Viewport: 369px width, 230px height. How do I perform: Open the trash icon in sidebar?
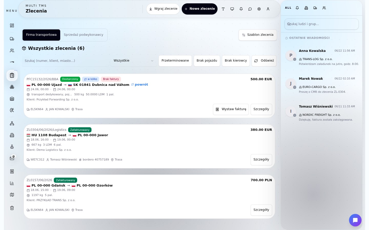tap(12, 208)
